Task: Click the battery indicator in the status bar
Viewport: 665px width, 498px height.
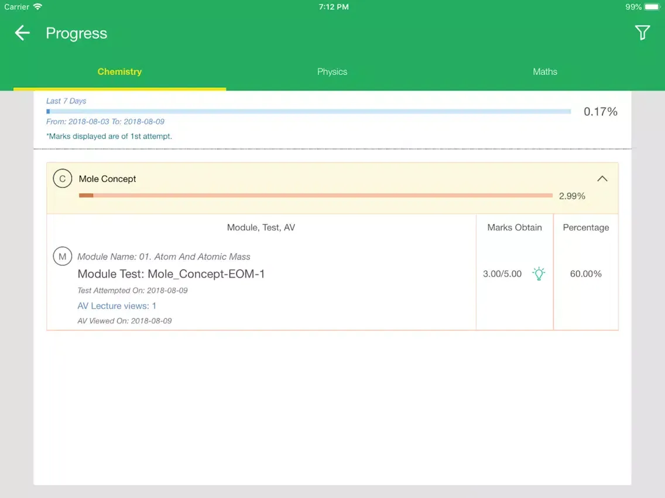Action: [x=652, y=7]
